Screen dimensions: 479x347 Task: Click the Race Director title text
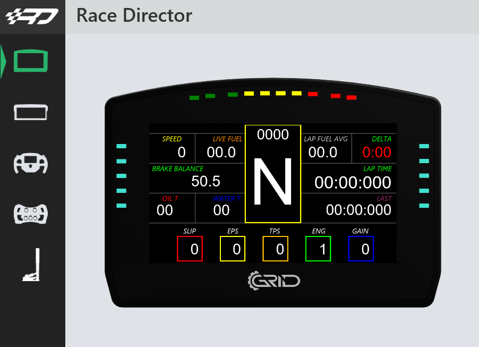click(x=134, y=15)
